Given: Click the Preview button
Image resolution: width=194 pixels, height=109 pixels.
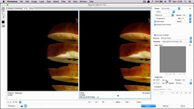Looking at the screenshot, I should point(12,106).
